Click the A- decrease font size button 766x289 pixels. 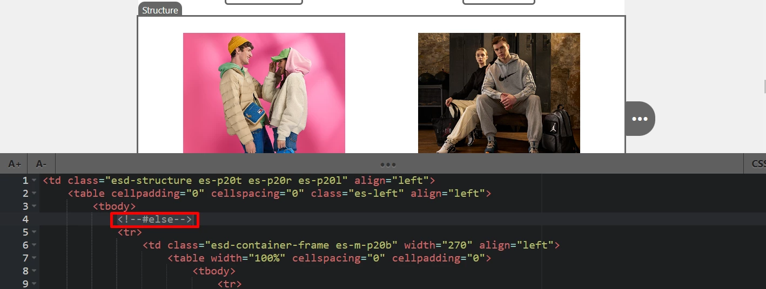(x=41, y=164)
